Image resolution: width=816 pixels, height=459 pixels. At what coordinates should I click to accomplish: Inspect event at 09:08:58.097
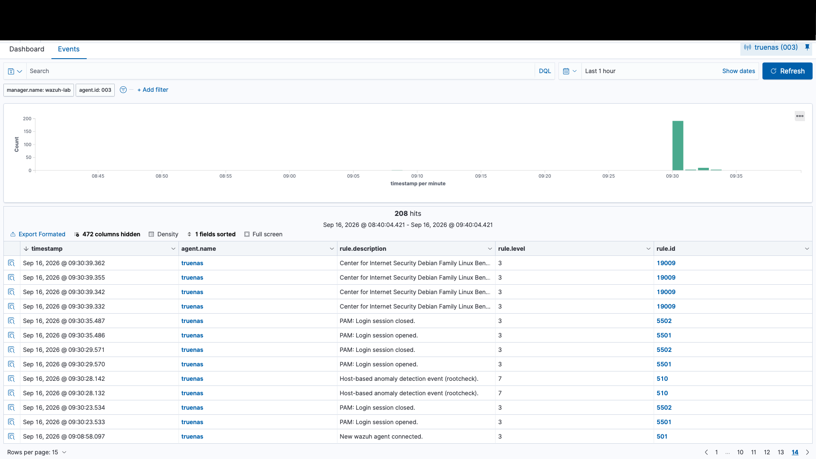[x=11, y=436]
